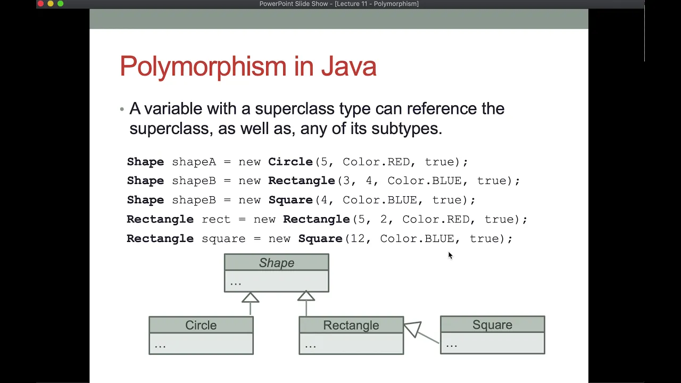
Task: Click the ellipsis inside the Shape class box
Action: pos(236,284)
